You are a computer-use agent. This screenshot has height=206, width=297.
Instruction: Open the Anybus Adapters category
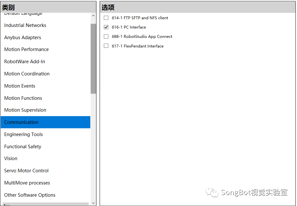[x=45, y=38]
